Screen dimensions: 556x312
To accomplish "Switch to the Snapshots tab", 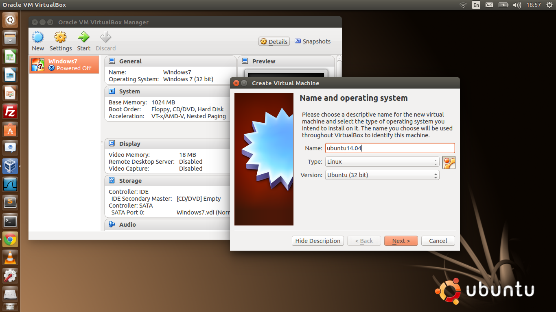I will pyautogui.click(x=312, y=41).
